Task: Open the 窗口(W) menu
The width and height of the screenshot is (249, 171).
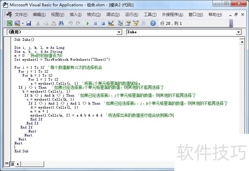Action: tap(196, 15)
